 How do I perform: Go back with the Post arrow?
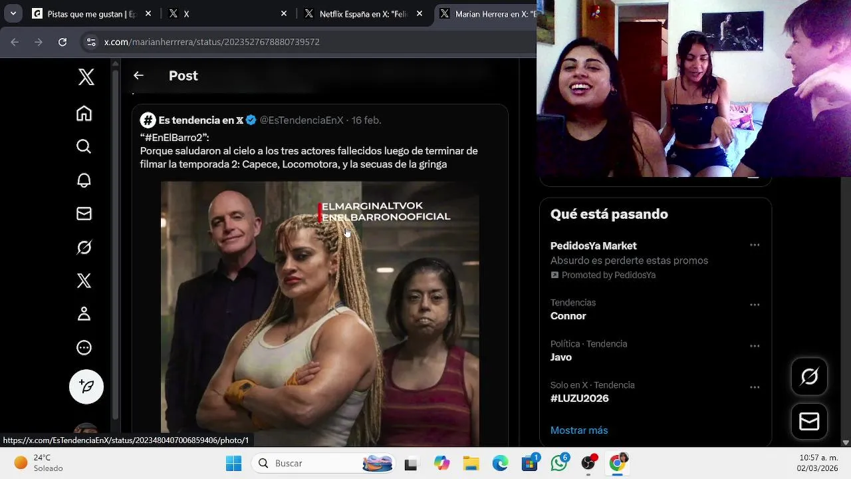(138, 76)
